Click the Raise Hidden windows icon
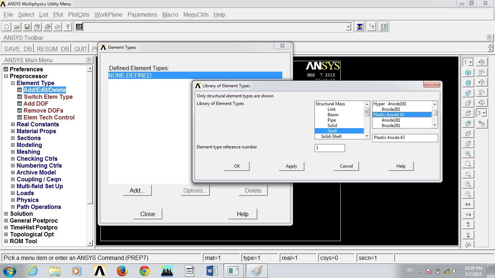The image size is (495, 278). coord(359,27)
